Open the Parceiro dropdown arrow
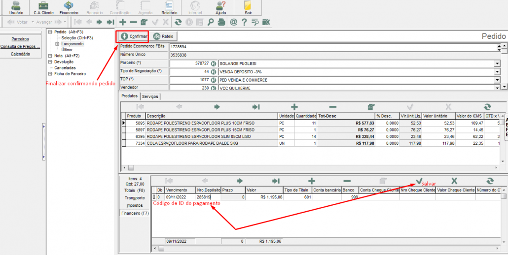 pyautogui.click(x=497, y=64)
